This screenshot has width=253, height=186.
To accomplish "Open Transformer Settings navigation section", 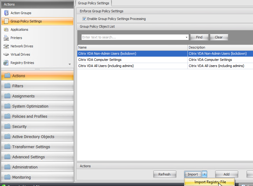I will pyautogui.click(x=38, y=147).
